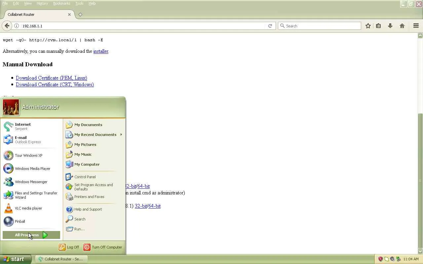423x264 pixels.
Task: Open My Documents folder
Action: 94,125
